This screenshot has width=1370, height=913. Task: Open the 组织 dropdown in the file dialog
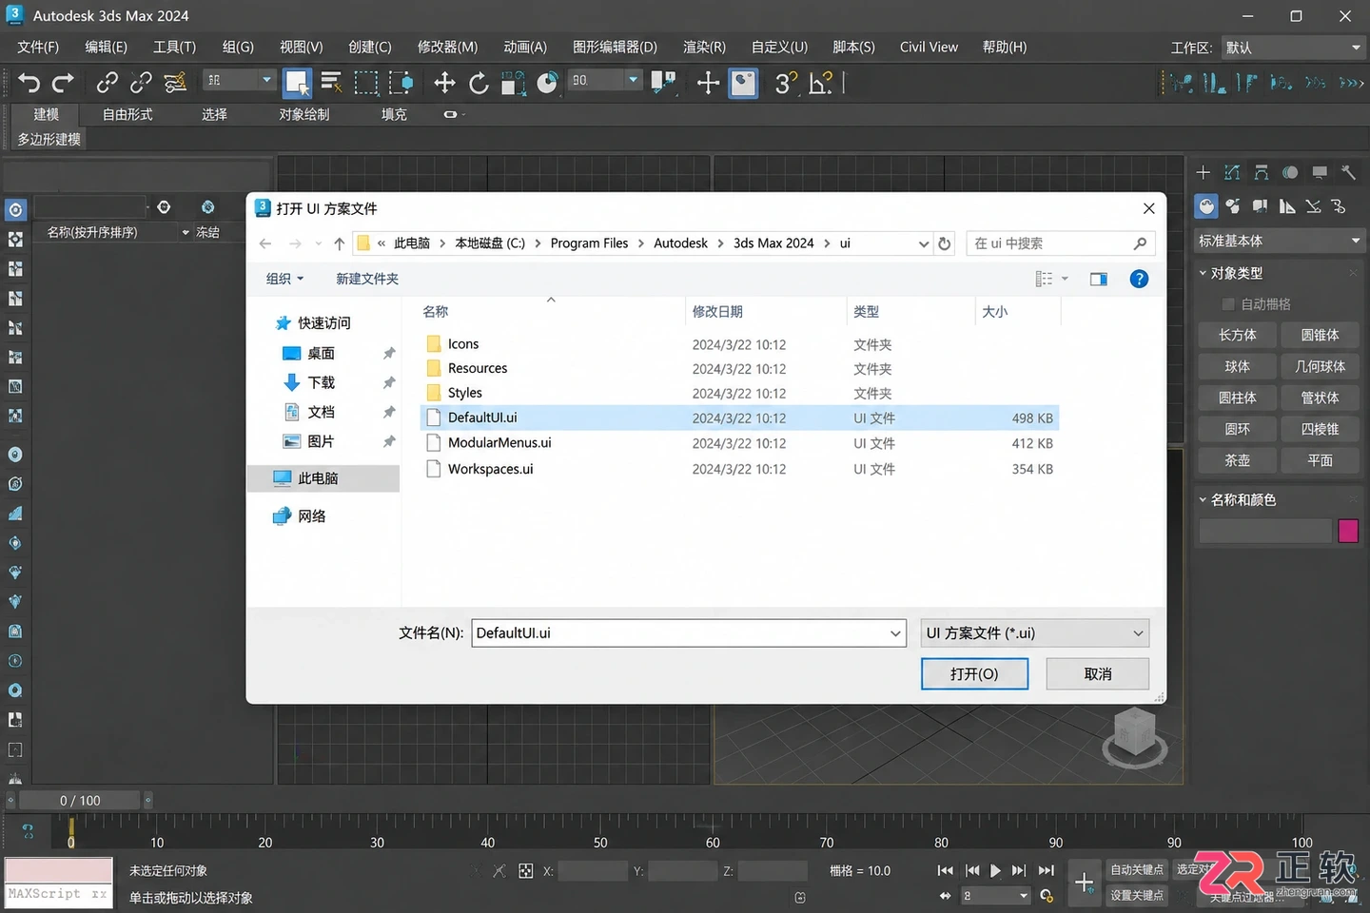(x=284, y=279)
